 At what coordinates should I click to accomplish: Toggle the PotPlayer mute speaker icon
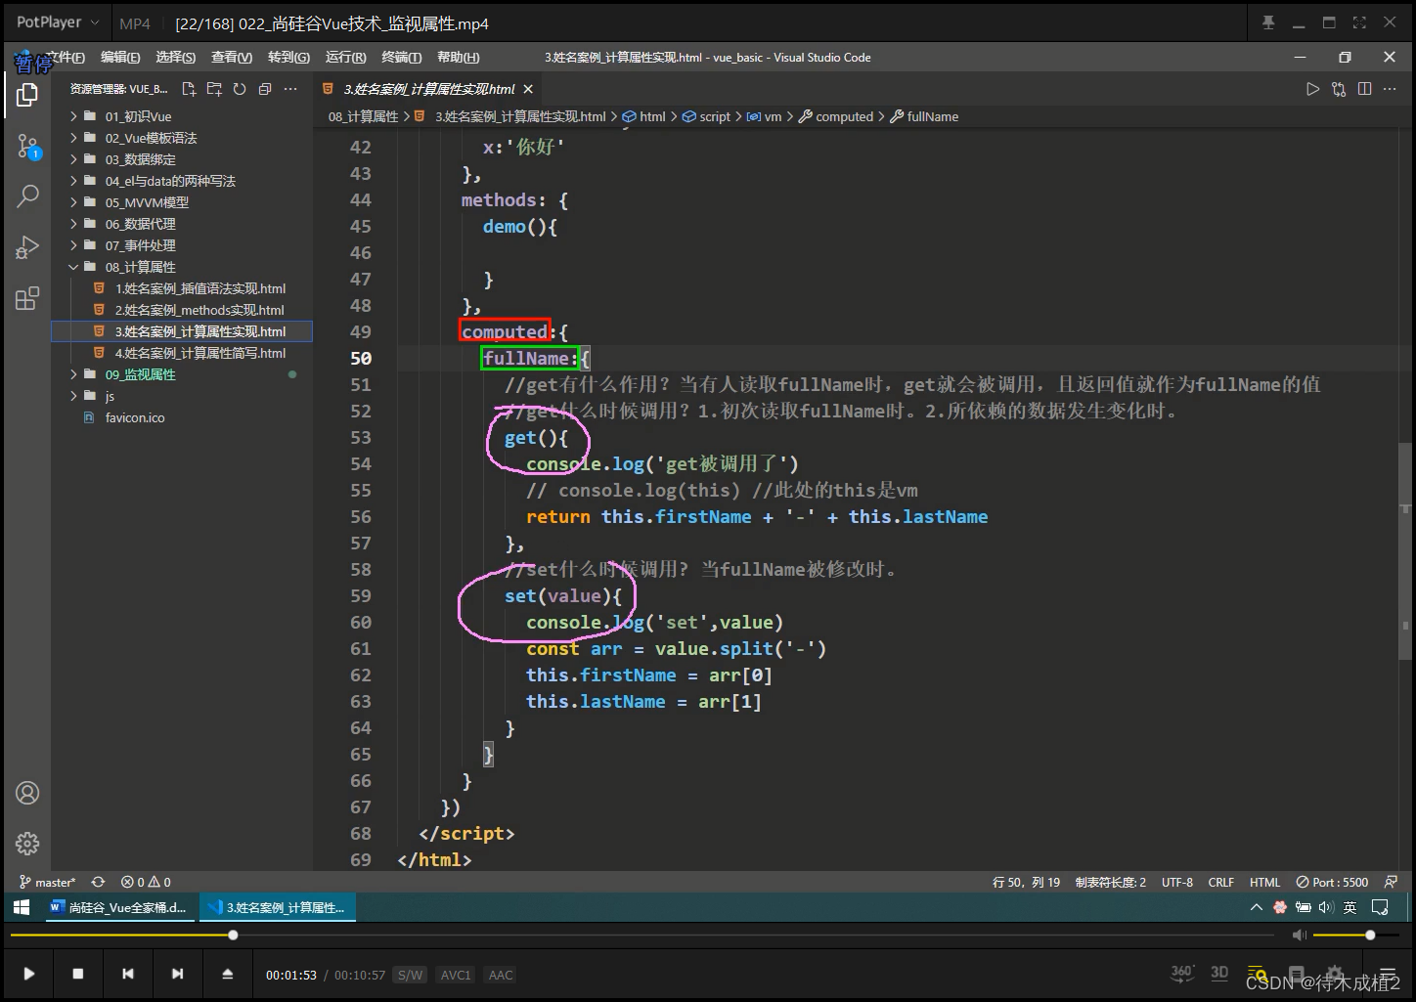click(1300, 936)
